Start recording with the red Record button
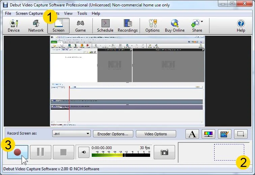 (x=18, y=152)
